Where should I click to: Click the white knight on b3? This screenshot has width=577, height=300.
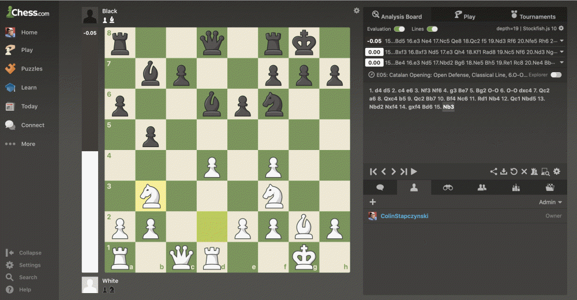tap(151, 196)
